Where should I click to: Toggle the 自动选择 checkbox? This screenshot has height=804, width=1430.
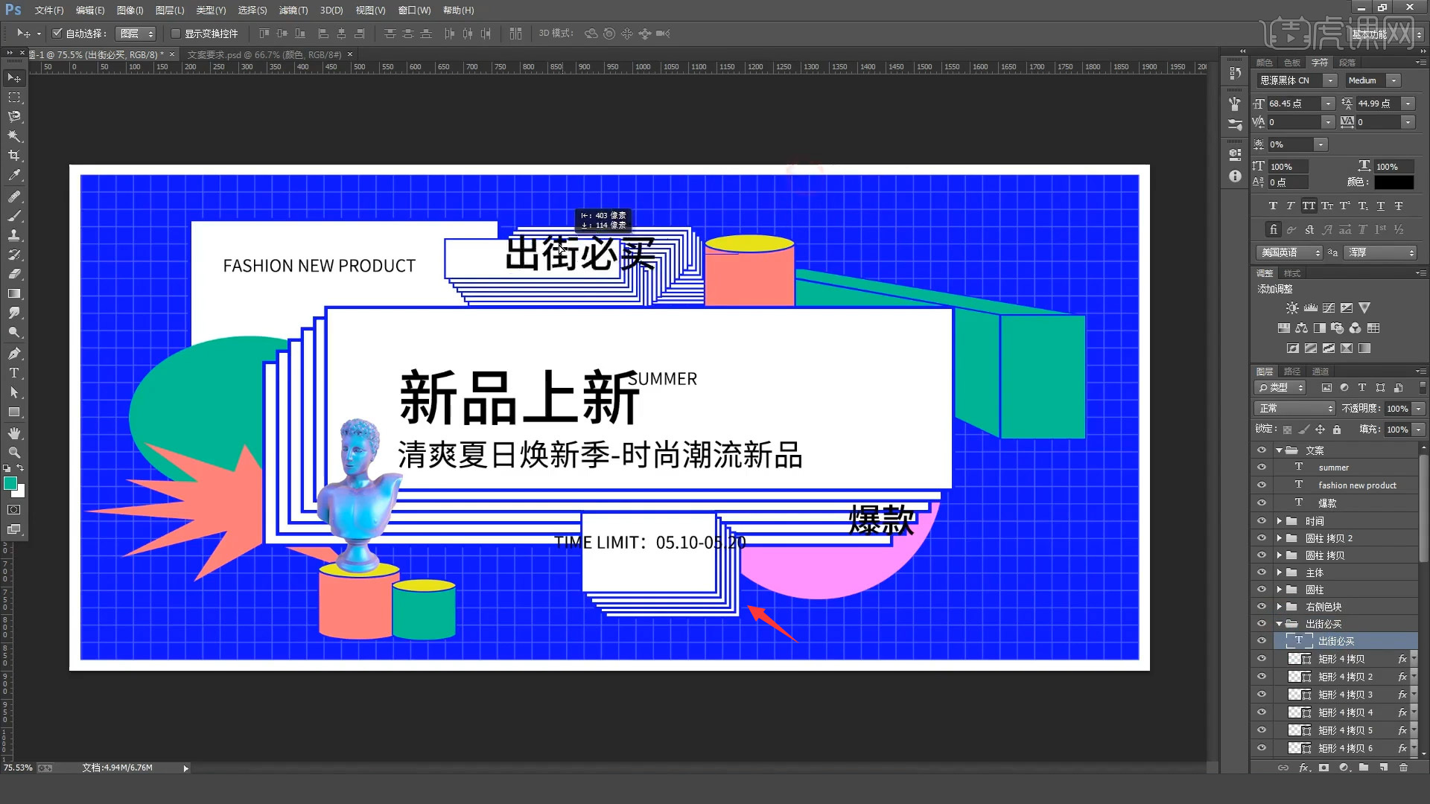57,33
